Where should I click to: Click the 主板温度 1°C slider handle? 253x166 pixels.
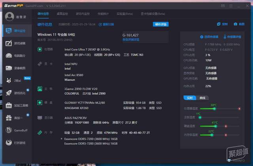tap(200, 118)
